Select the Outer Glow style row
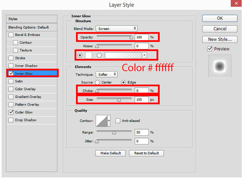 31,112
